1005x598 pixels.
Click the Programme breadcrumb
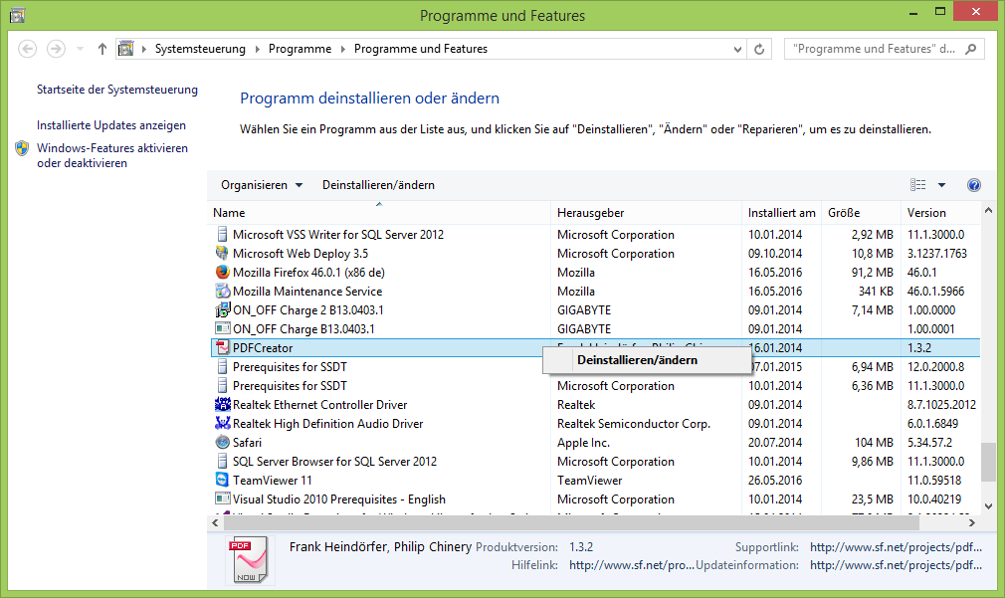coord(300,49)
